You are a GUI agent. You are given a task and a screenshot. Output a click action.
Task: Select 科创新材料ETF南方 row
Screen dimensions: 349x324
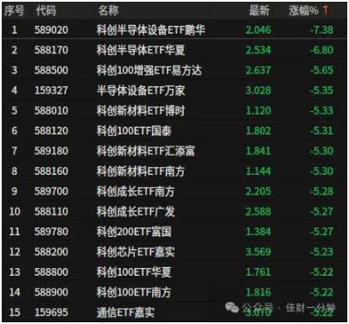(x=174, y=171)
